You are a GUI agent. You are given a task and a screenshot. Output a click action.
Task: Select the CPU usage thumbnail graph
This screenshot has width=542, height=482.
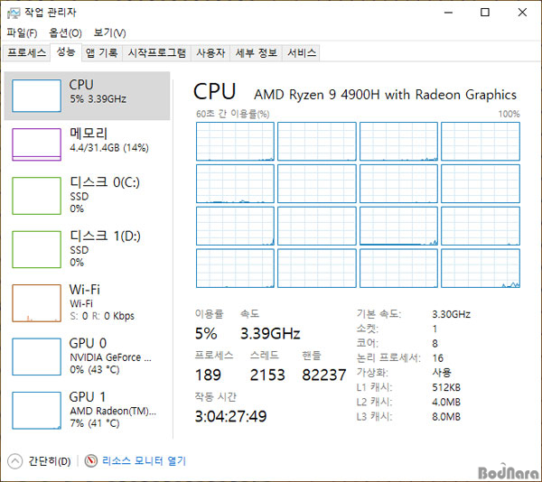[x=37, y=96]
